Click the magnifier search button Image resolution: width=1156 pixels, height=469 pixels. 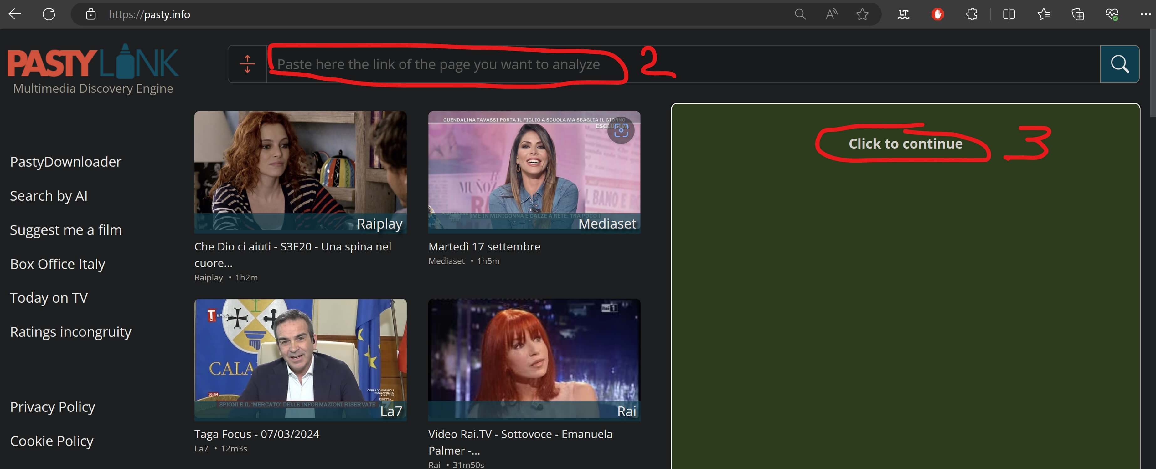click(x=1119, y=64)
